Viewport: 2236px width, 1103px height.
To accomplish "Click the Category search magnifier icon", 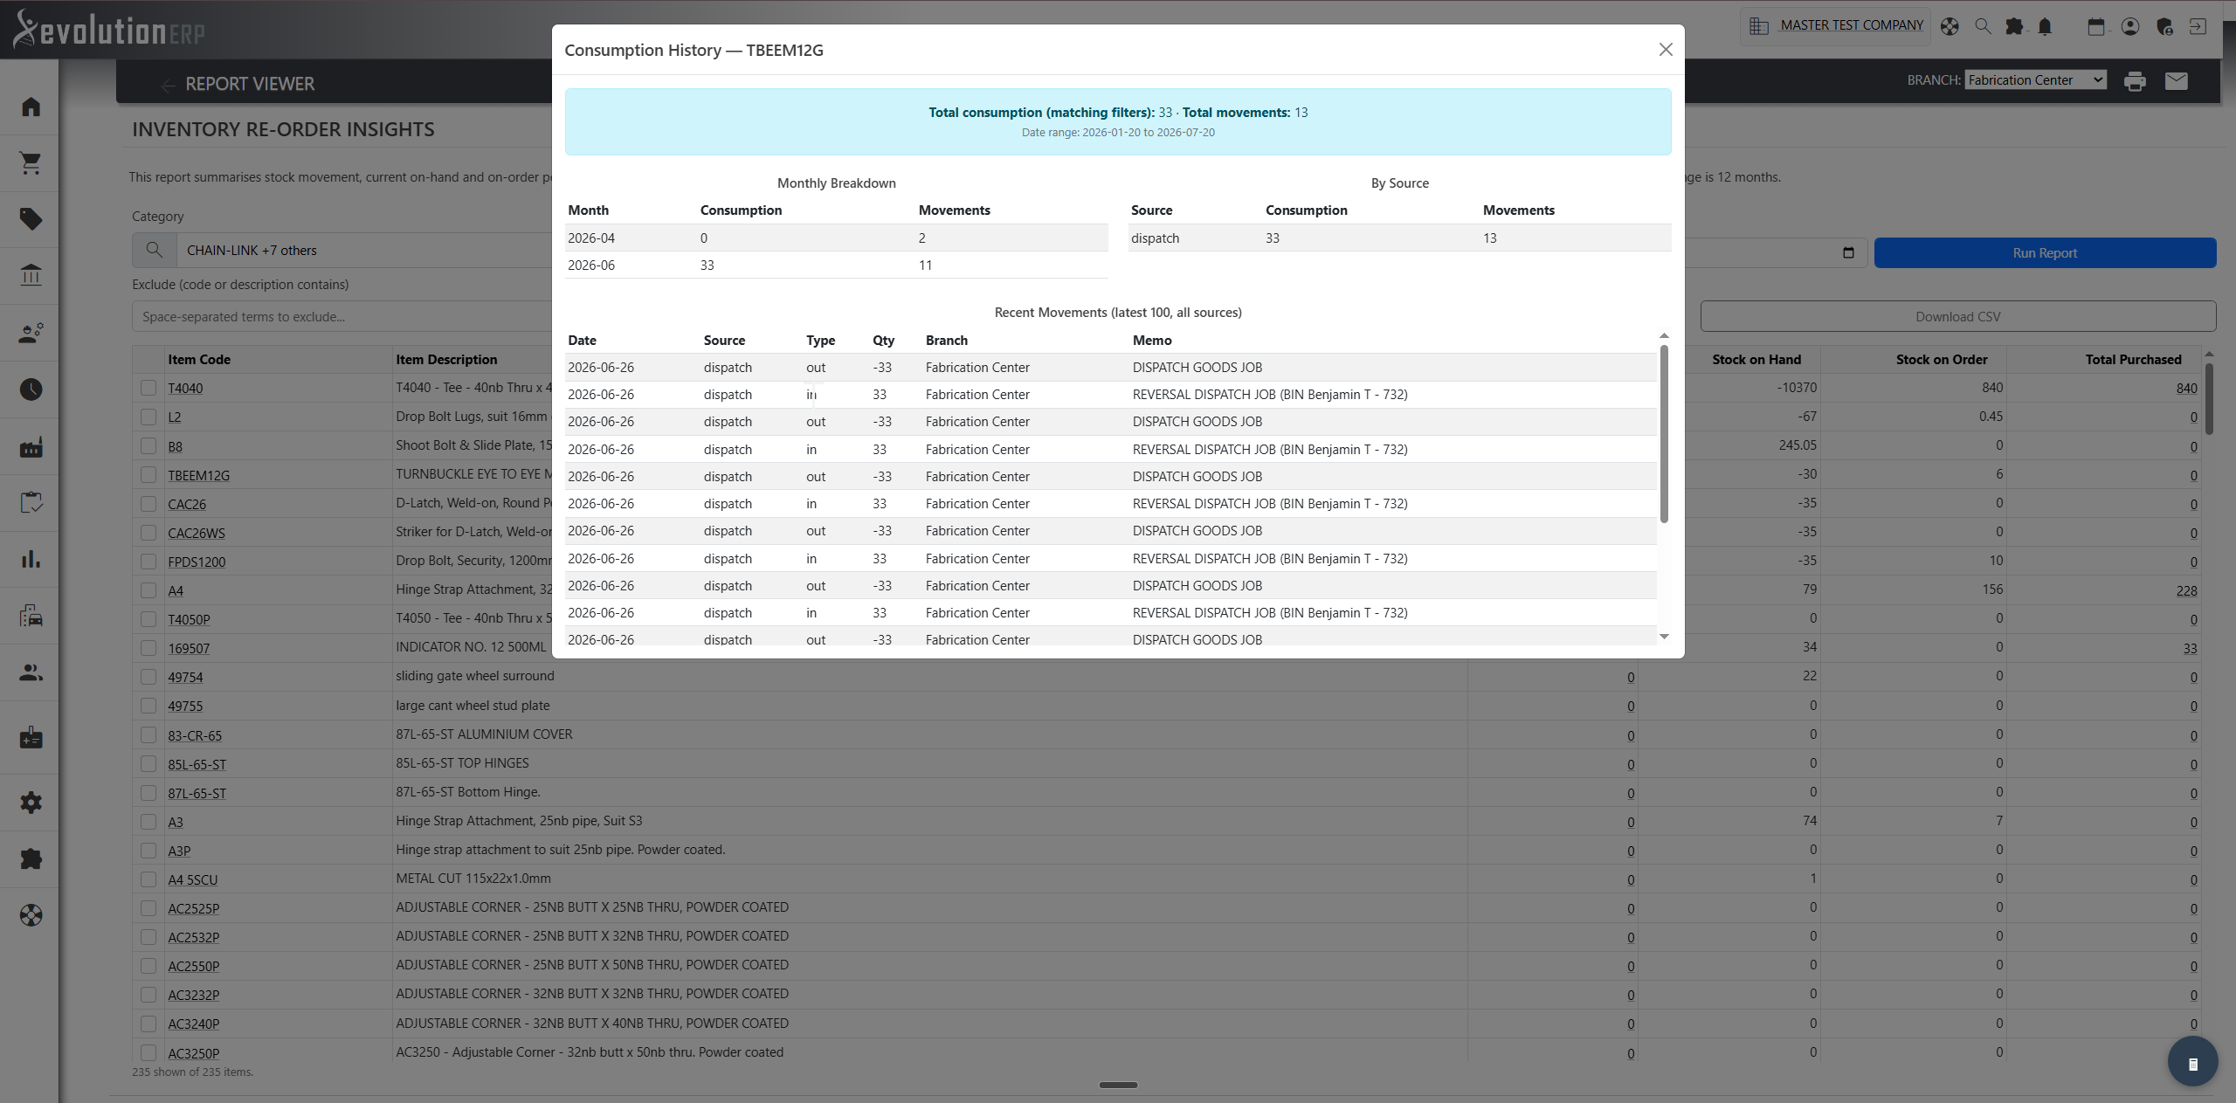I will point(154,251).
